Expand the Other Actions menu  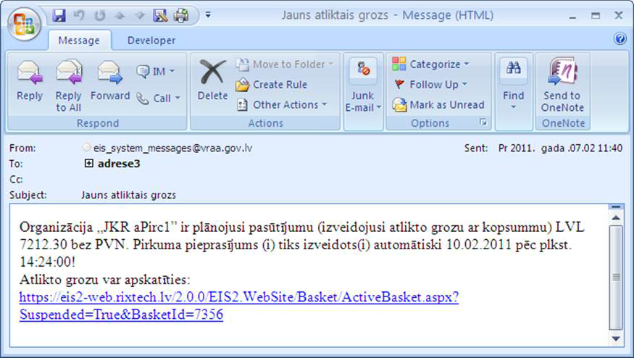pyautogui.click(x=282, y=105)
